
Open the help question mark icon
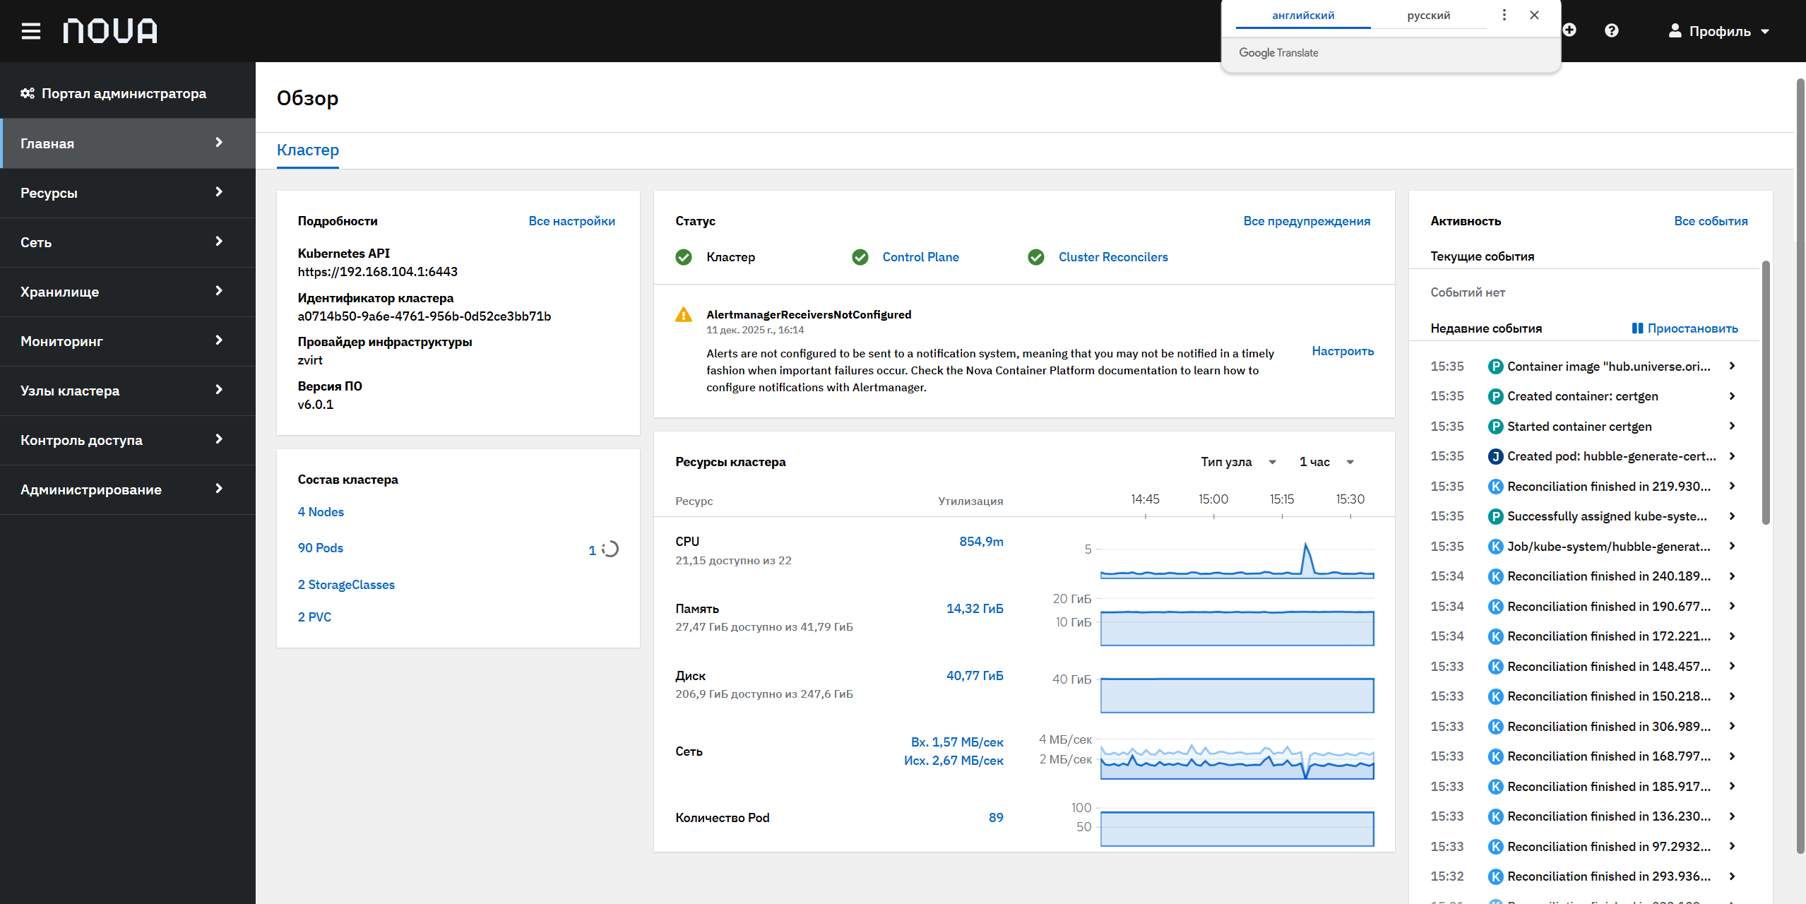[1612, 30]
